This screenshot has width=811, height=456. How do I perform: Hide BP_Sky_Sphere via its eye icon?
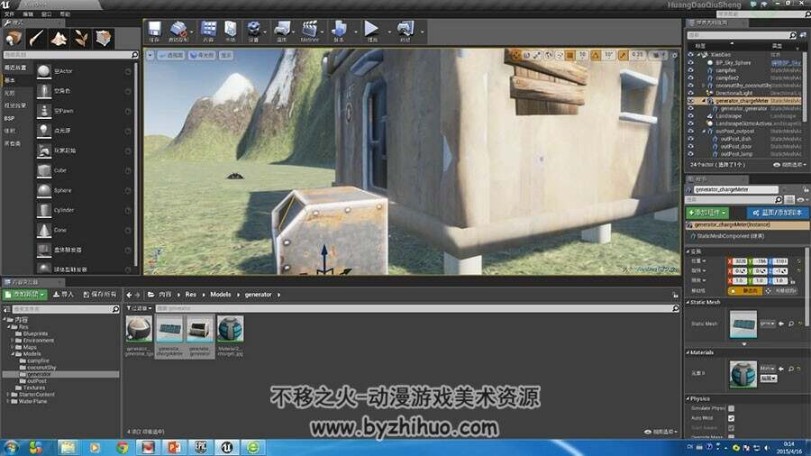[x=690, y=62]
